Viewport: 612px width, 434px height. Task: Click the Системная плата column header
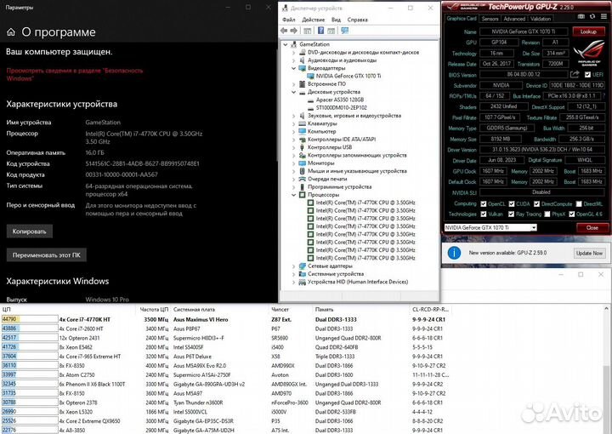click(x=194, y=310)
